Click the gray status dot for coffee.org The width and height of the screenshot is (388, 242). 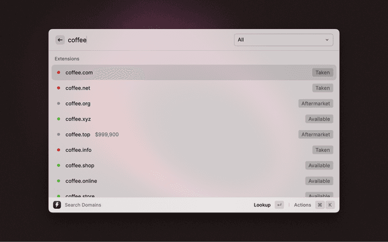59,103
